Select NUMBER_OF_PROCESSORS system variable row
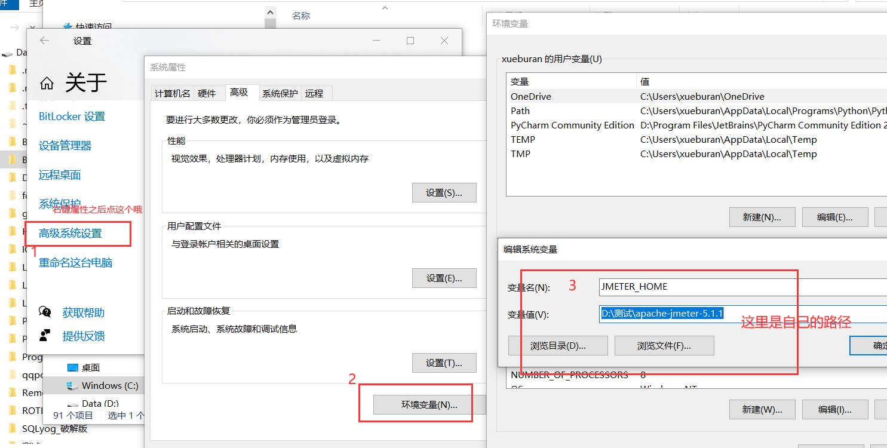The width and height of the screenshot is (887, 448). point(696,375)
